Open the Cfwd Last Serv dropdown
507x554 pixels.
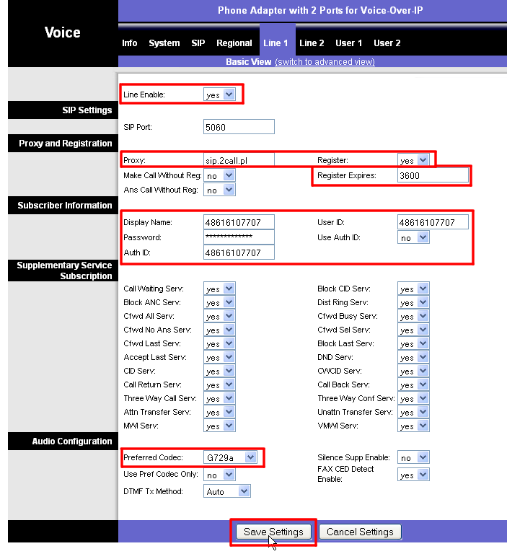[219, 343]
